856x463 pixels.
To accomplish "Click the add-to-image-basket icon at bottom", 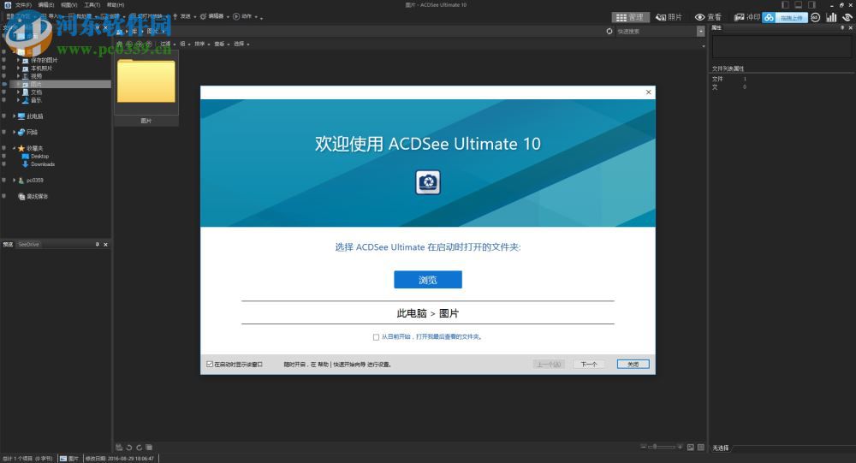I will coord(120,447).
